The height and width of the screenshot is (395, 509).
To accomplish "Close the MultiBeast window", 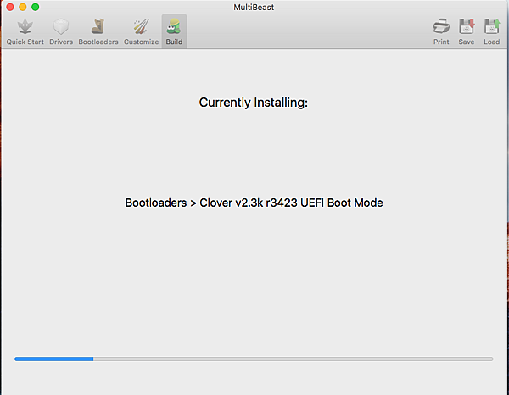I will [10, 7].
